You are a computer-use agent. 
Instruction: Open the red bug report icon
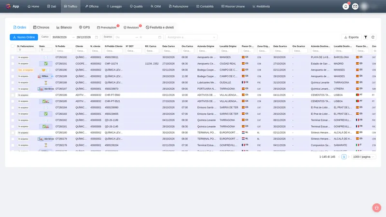(x=377, y=208)
